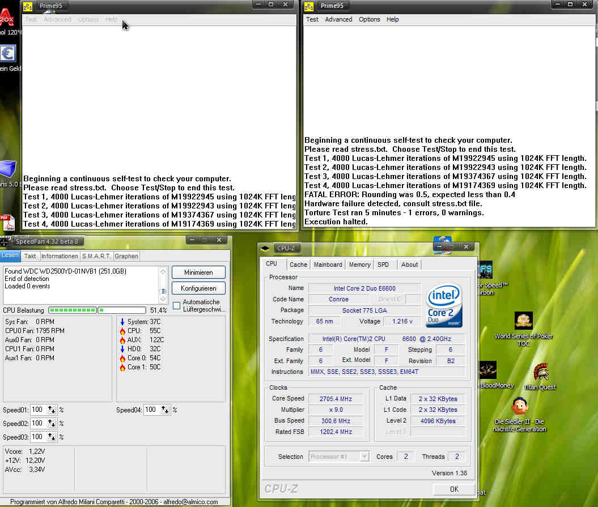Open the Cache tab in CPU-Z
This screenshot has height=507, width=598.
point(298,265)
